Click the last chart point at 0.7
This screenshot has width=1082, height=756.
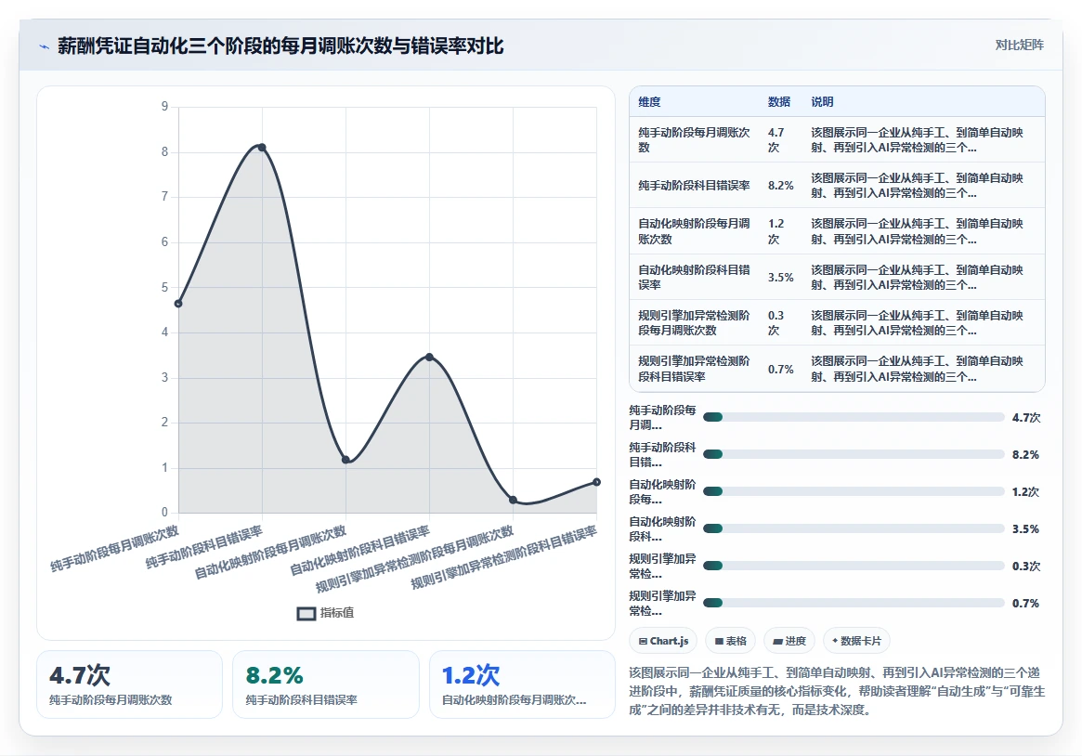597,482
